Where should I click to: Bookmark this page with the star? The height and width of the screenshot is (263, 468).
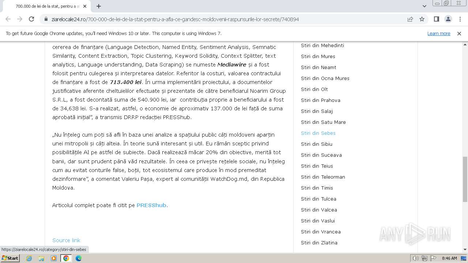(422, 19)
